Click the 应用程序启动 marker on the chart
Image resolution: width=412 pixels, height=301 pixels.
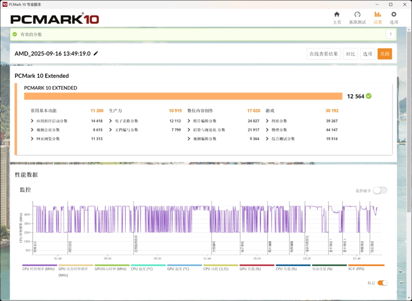pos(136,244)
